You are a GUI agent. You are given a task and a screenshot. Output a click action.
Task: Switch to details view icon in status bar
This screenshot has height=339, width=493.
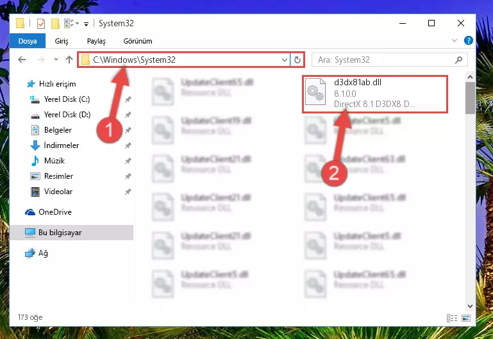point(452,318)
